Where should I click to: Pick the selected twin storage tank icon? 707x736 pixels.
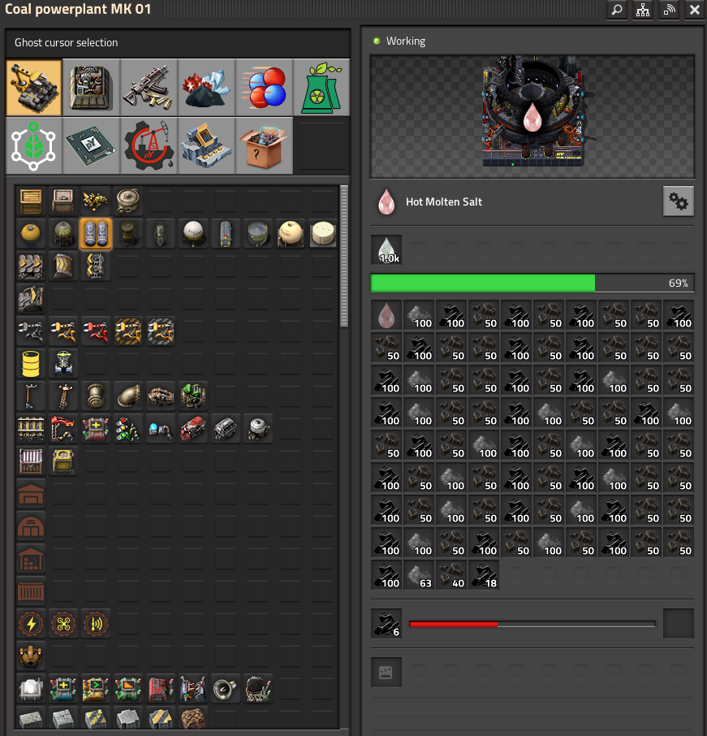click(95, 234)
